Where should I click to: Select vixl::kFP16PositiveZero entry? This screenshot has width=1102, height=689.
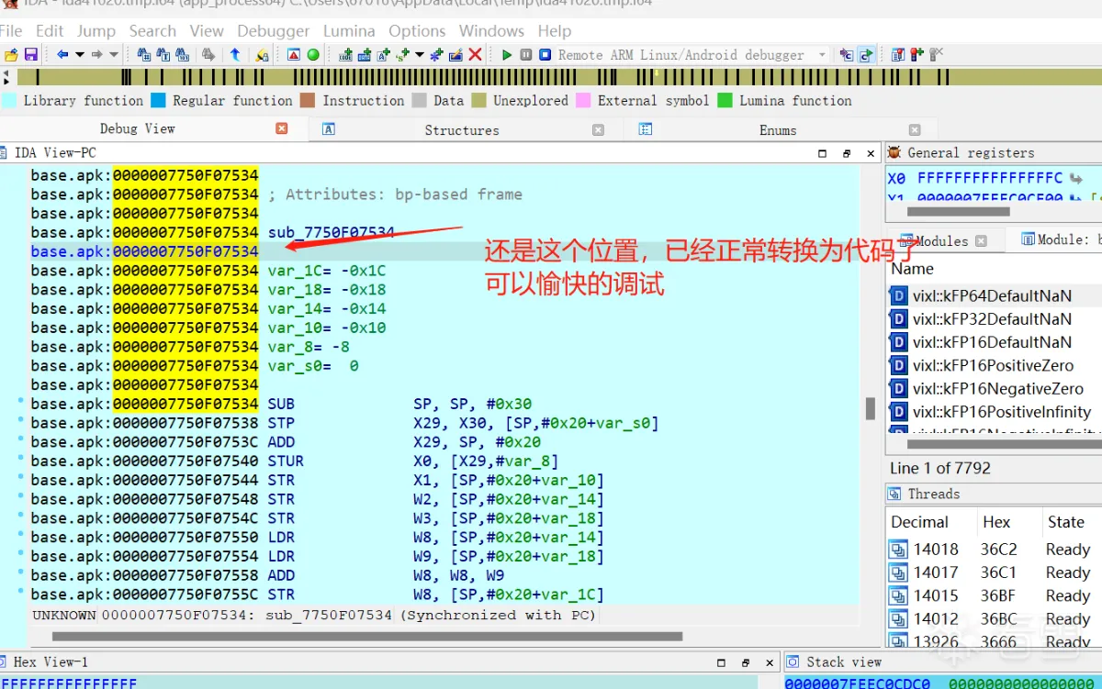pos(992,365)
